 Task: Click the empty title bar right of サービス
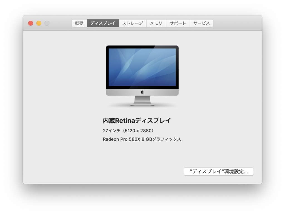[x=237, y=23]
